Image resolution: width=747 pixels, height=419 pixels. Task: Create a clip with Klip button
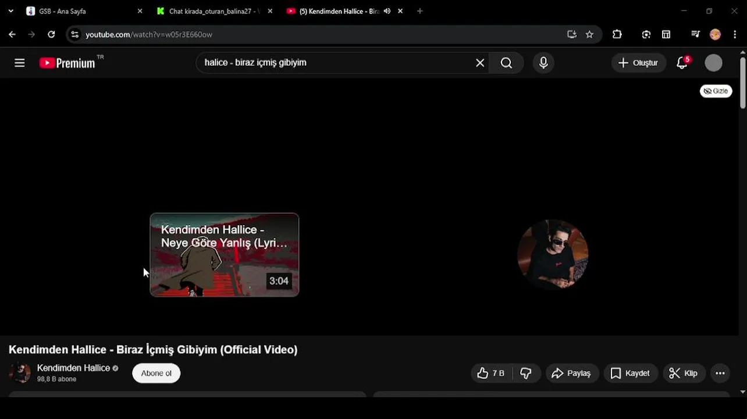click(x=684, y=373)
